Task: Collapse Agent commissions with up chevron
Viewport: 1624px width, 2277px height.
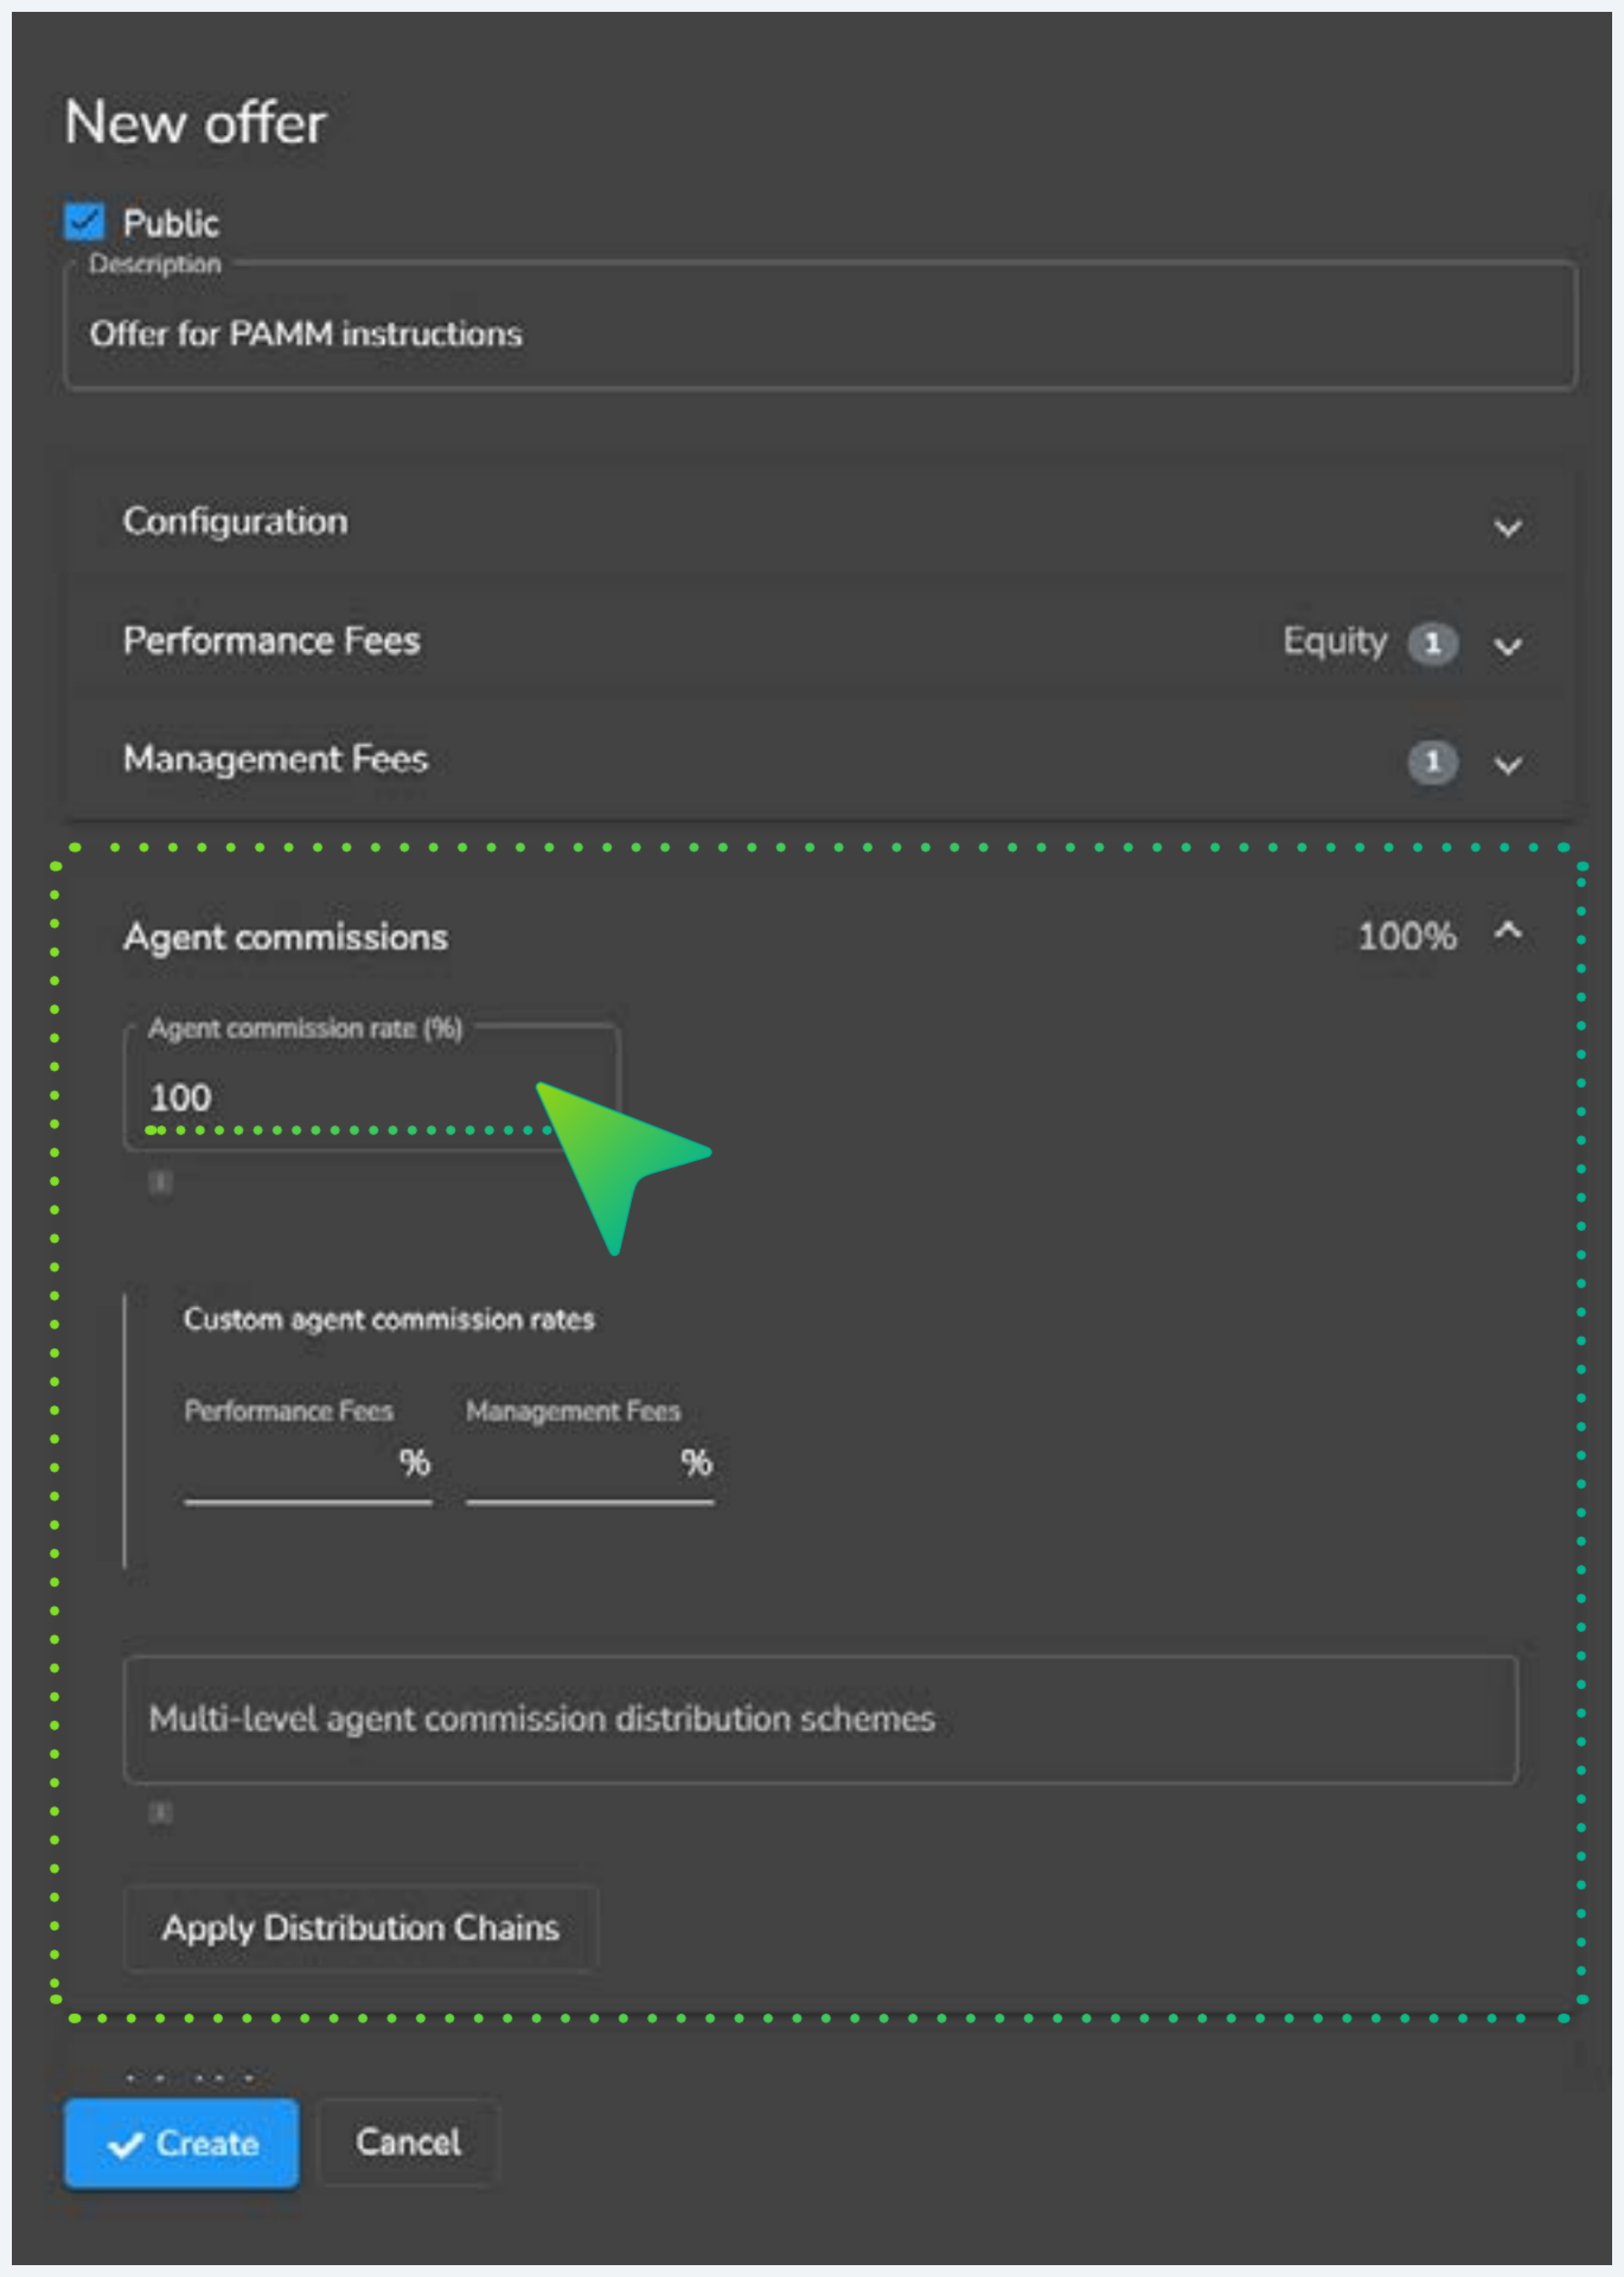Action: coord(1508,932)
